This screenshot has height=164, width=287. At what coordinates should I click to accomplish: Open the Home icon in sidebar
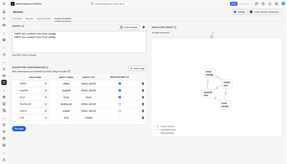point(4,12)
